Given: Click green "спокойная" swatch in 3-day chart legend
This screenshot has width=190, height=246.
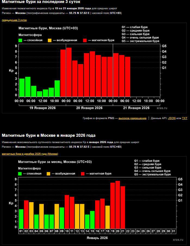Looking at the screenshot, I should point(20,40).
